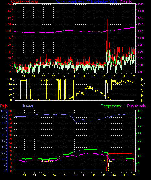Click the 50 value on wind speed axis
The height and width of the screenshot is (180, 151).
tap(9, 4)
